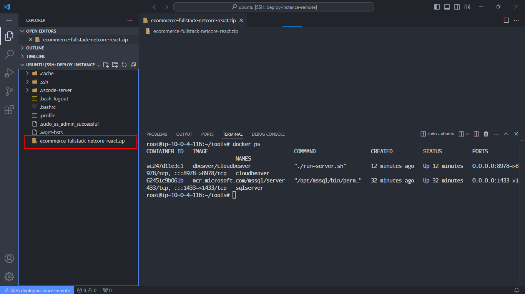The image size is (525, 294).
Task: Click the breadcrumb ecommerce-fullstack-netcore-react.zip
Action: click(196, 31)
